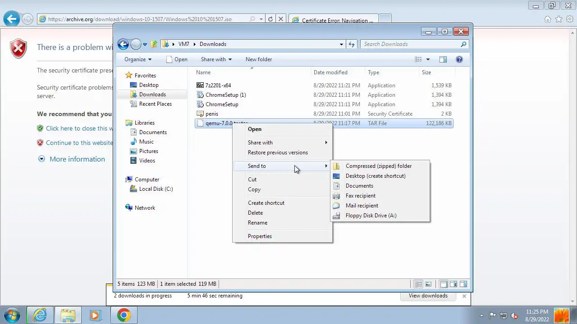The height and width of the screenshot is (324, 577).
Task: Click Internet Explorer favorites star icon
Action: click(559, 19)
